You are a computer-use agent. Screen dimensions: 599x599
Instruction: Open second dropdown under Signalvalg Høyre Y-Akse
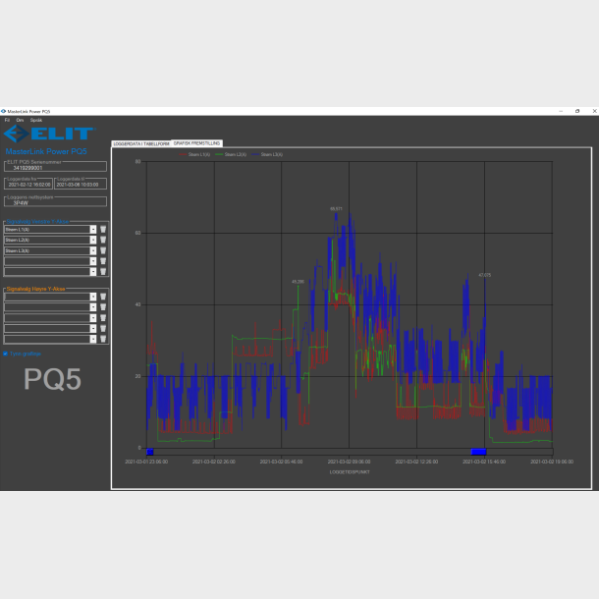93,307
